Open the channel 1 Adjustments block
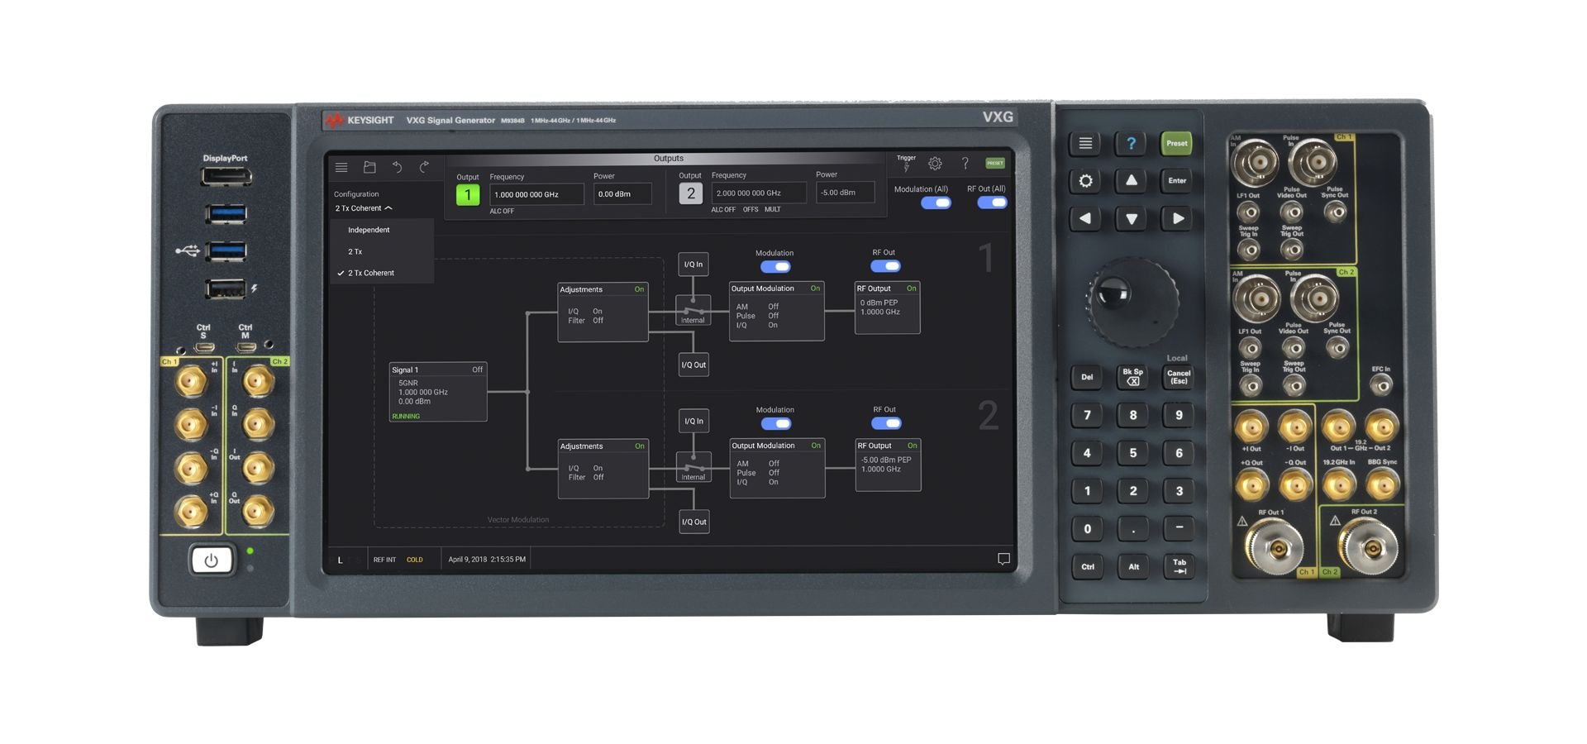The width and height of the screenshot is (1587, 744). point(603,312)
